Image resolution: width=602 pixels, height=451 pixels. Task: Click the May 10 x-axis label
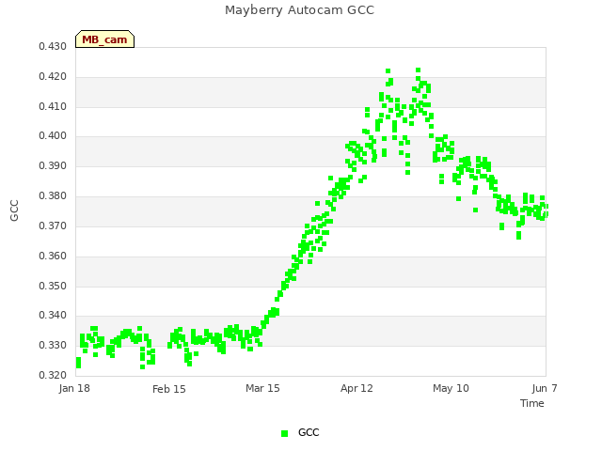451,388
